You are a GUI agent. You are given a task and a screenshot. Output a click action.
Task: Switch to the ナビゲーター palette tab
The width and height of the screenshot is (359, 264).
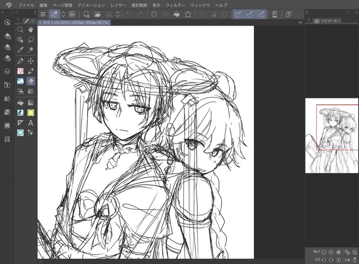coord(328,21)
